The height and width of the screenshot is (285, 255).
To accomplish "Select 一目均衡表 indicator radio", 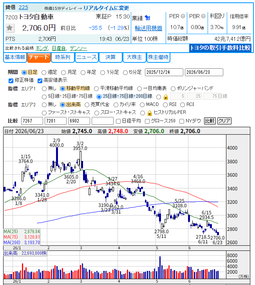I will point(139,89).
